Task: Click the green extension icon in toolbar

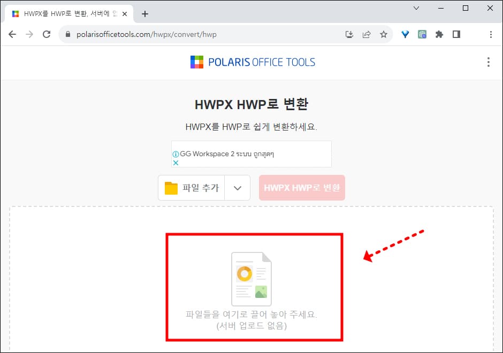Action: tap(422, 34)
